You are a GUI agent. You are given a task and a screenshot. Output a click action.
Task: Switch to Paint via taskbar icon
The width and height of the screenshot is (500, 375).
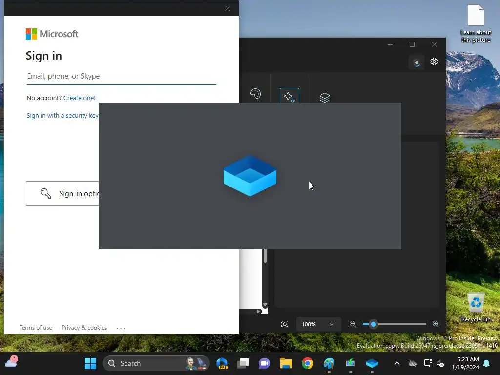[329, 363]
